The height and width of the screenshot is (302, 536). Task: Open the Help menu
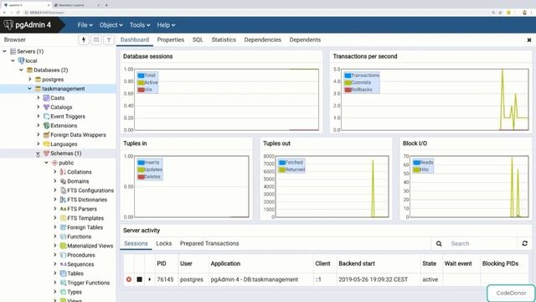(166, 25)
